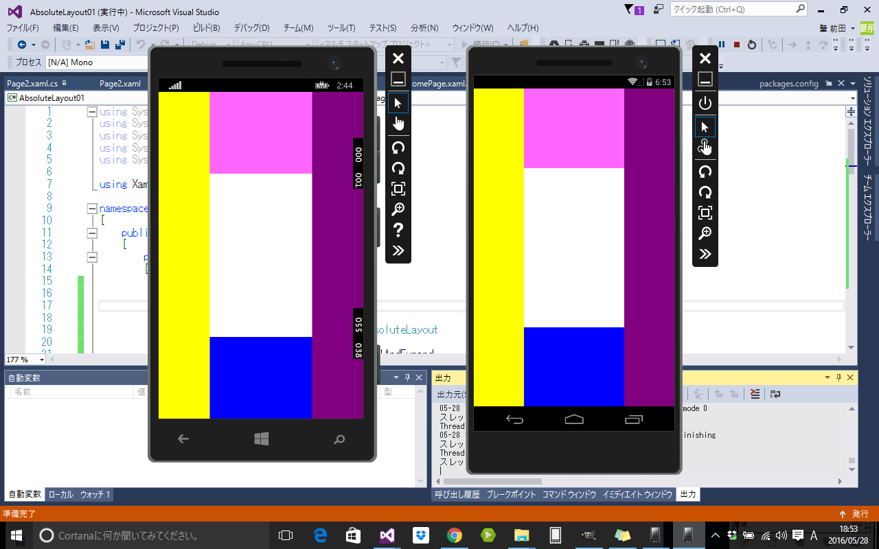The image size is (879, 549).
Task: Switch to the Page2.xaml tab
Action: pyautogui.click(x=119, y=83)
